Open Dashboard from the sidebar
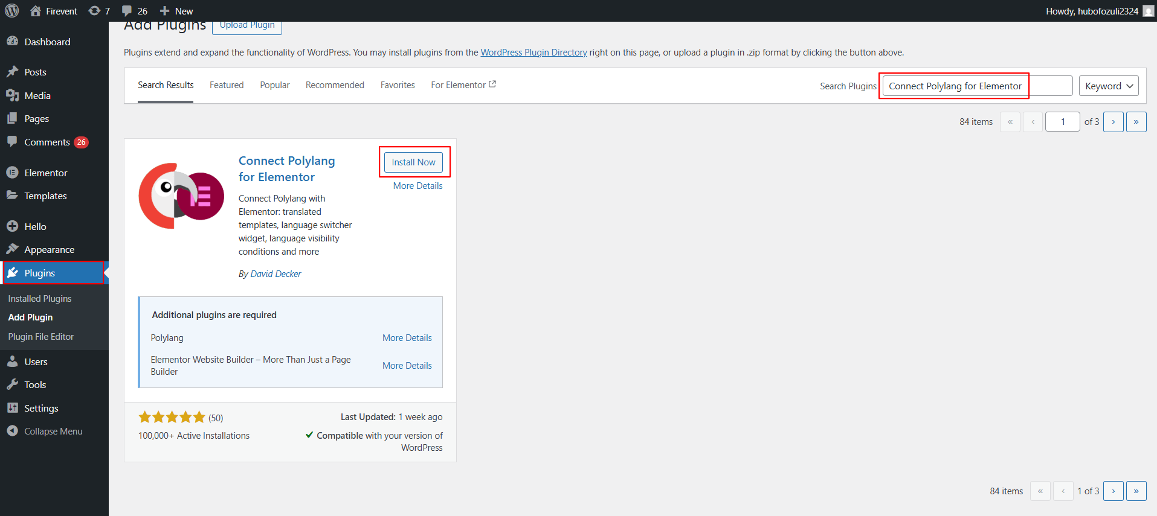Screen dimensions: 1157x516 pyautogui.click(x=47, y=42)
